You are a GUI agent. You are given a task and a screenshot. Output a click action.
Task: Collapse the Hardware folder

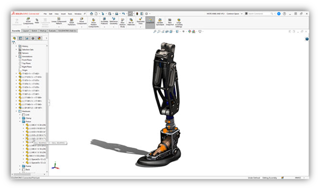pos(17,111)
